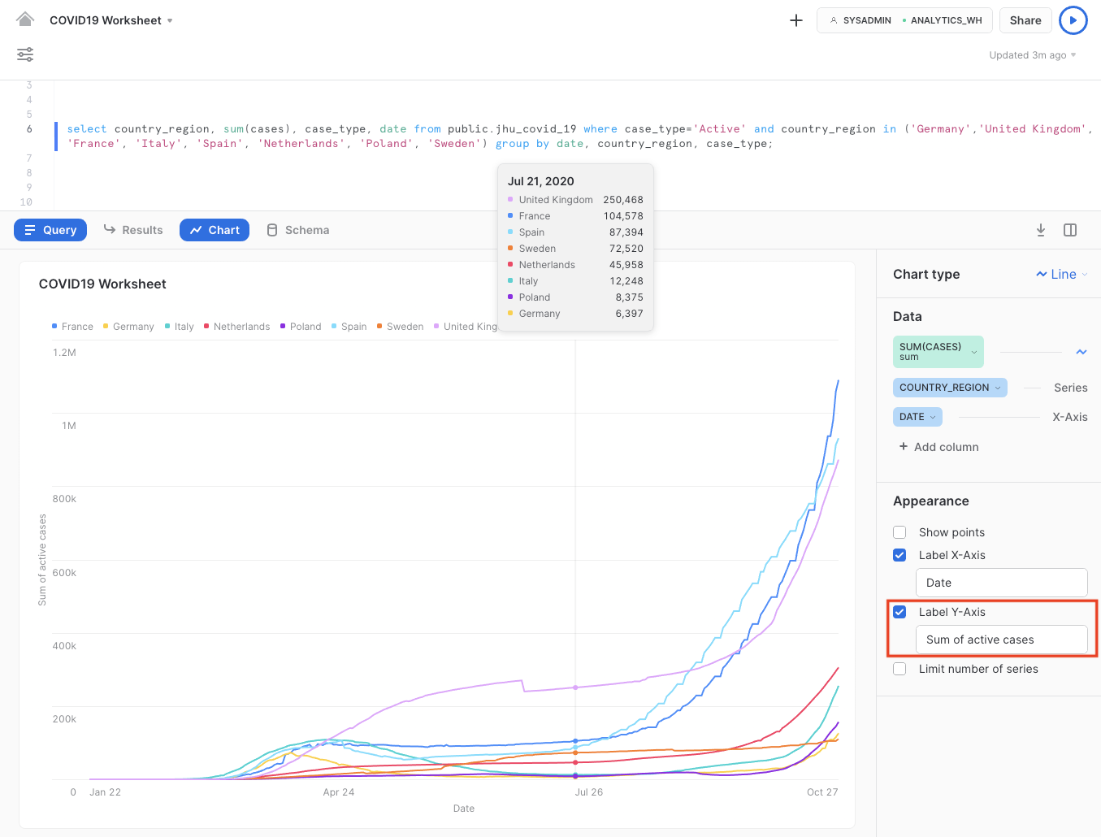The width and height of the screenshot is (1101, 837).
Task: Run the query with play button
Action: point(1073,20)
